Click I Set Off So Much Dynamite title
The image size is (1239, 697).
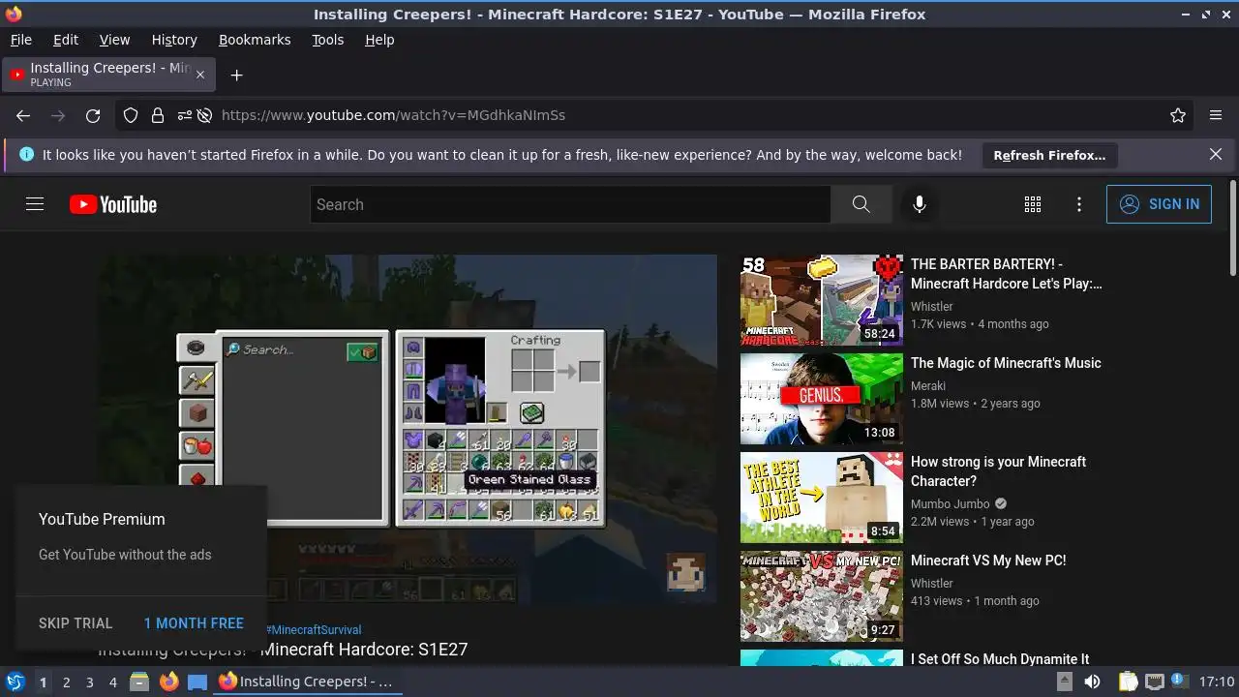pos(1000,659)
